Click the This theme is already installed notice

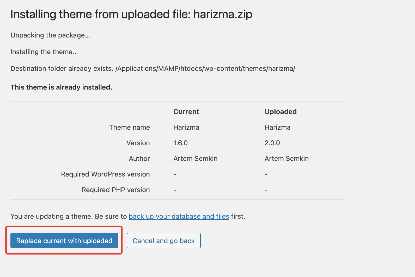pyautogui.click(x=61, y=87)
